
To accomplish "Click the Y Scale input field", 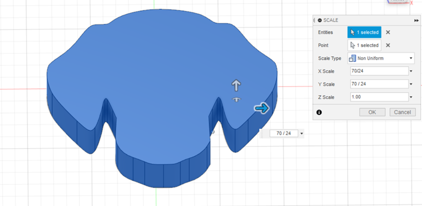I will tap(379, 84).
